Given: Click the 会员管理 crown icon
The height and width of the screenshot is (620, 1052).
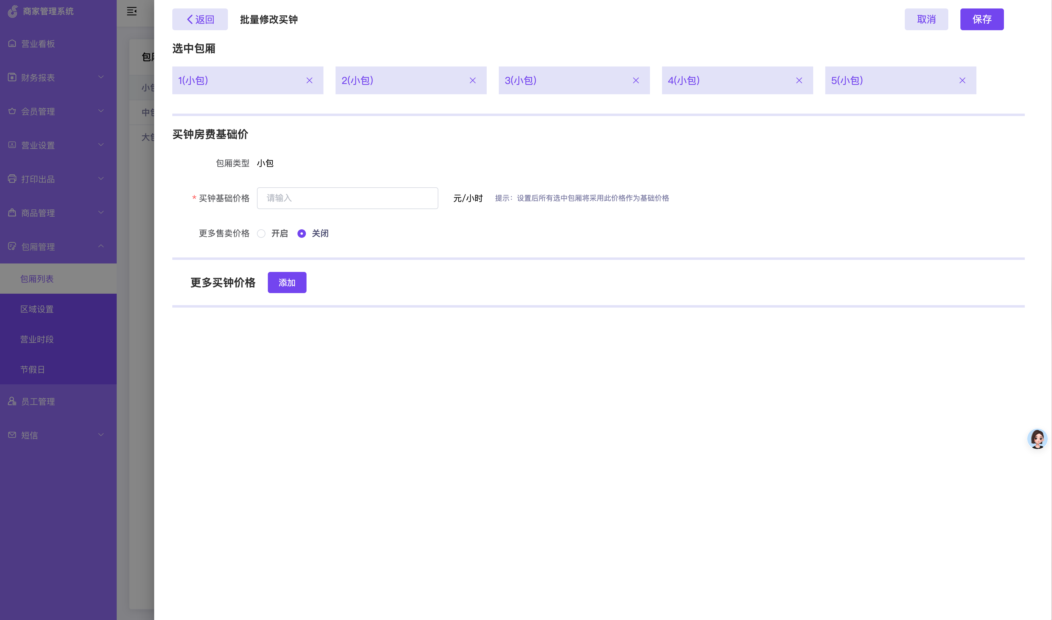Looking at the screenshot, I should [x=12, y=111].
